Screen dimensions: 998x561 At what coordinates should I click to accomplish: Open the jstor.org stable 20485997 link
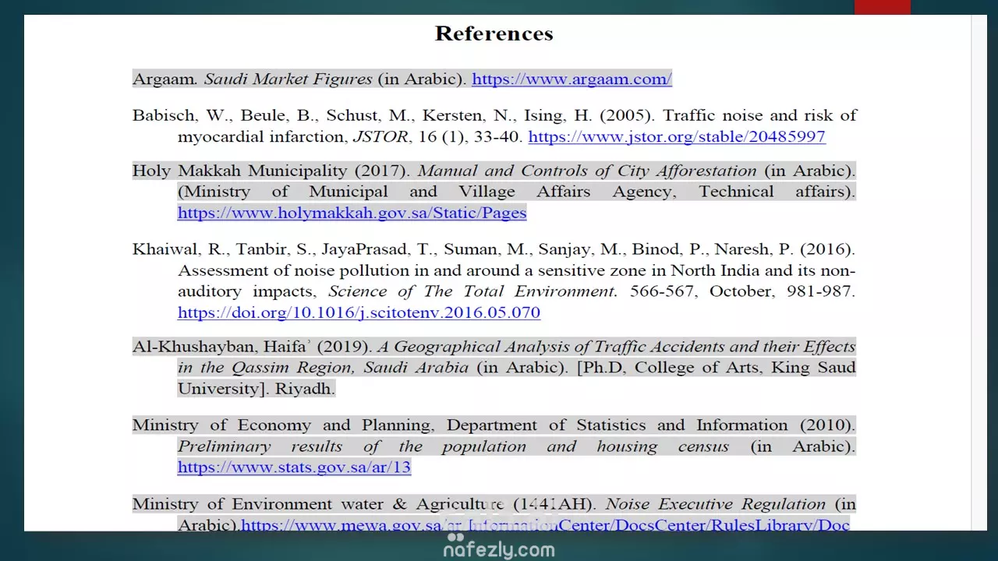(677, 136)
